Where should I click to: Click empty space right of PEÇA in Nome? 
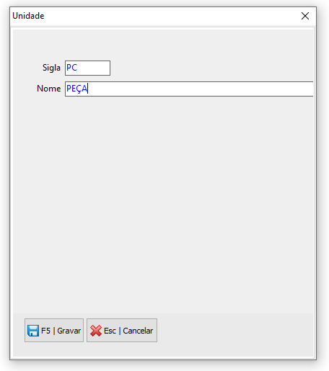tap(200, 89)
